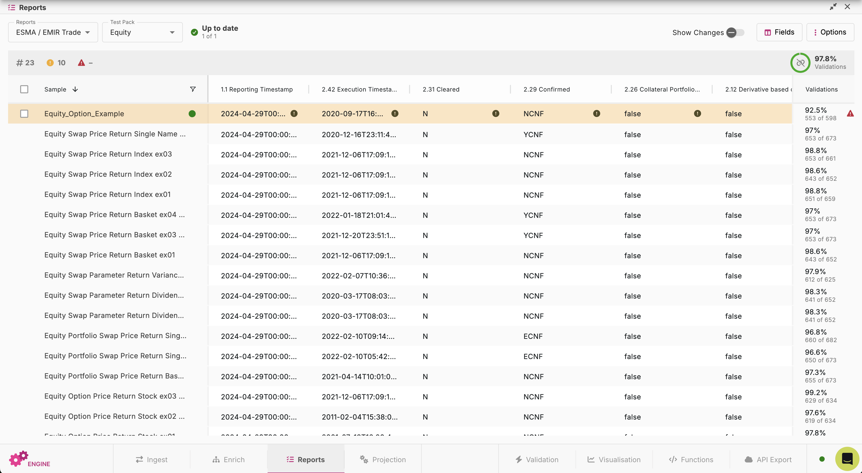Screen dimensions: 862x473
Task: Collapse the Reports panel with shrink icon
Action: [833, 7]
